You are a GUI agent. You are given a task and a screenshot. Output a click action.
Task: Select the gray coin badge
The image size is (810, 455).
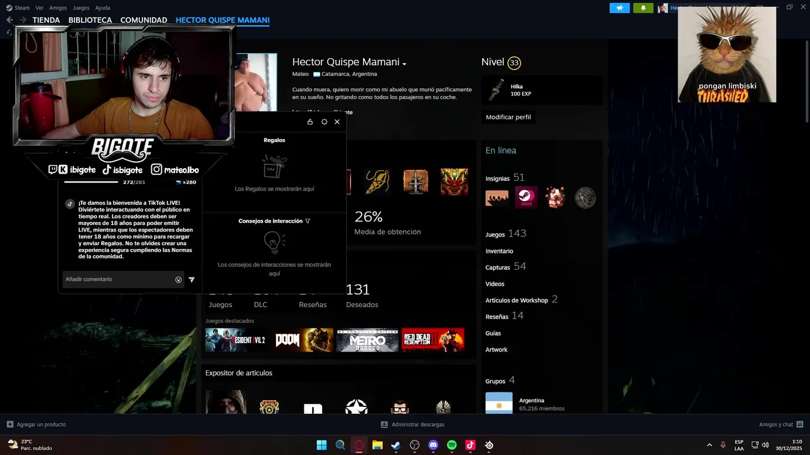(585, 198)
